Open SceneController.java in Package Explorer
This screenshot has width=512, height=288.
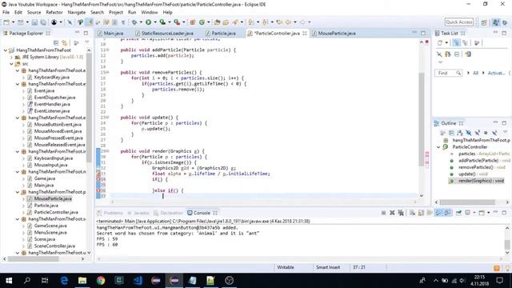54,246
